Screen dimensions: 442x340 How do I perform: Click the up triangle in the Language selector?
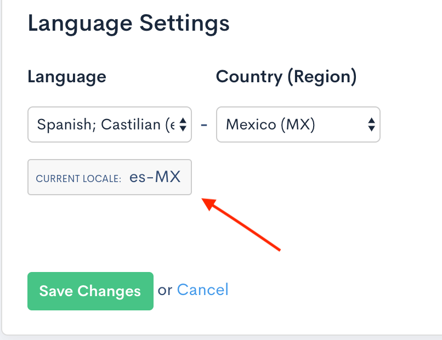(x=183, y=120)
